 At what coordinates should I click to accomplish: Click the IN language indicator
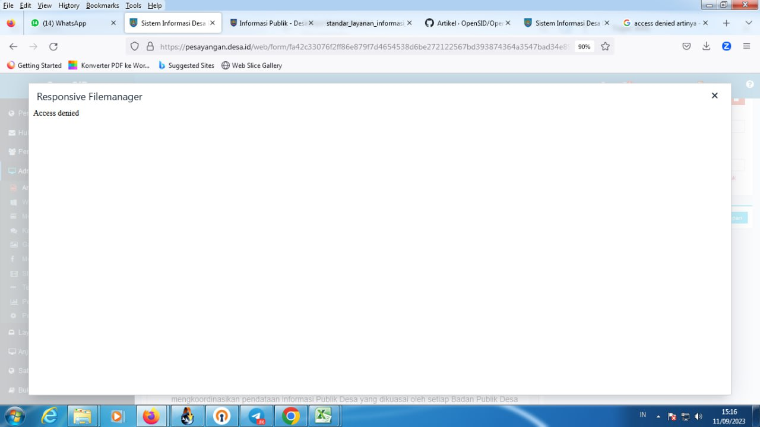[x=643, y=415]
